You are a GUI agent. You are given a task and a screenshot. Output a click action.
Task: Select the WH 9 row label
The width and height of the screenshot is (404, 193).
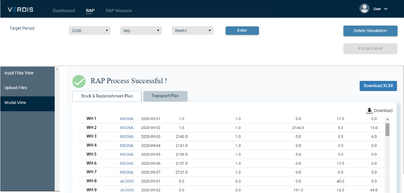(x=91, y=190)
